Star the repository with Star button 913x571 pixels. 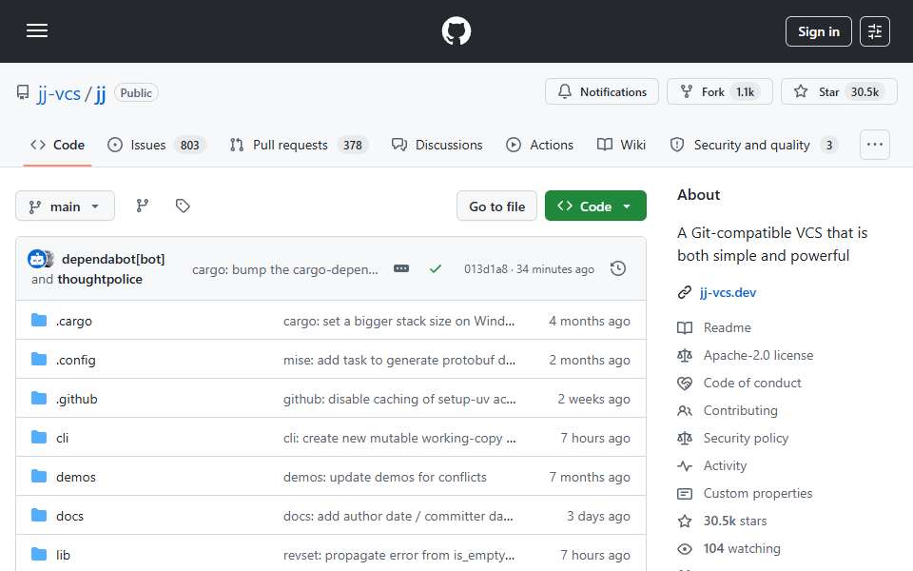839,91
